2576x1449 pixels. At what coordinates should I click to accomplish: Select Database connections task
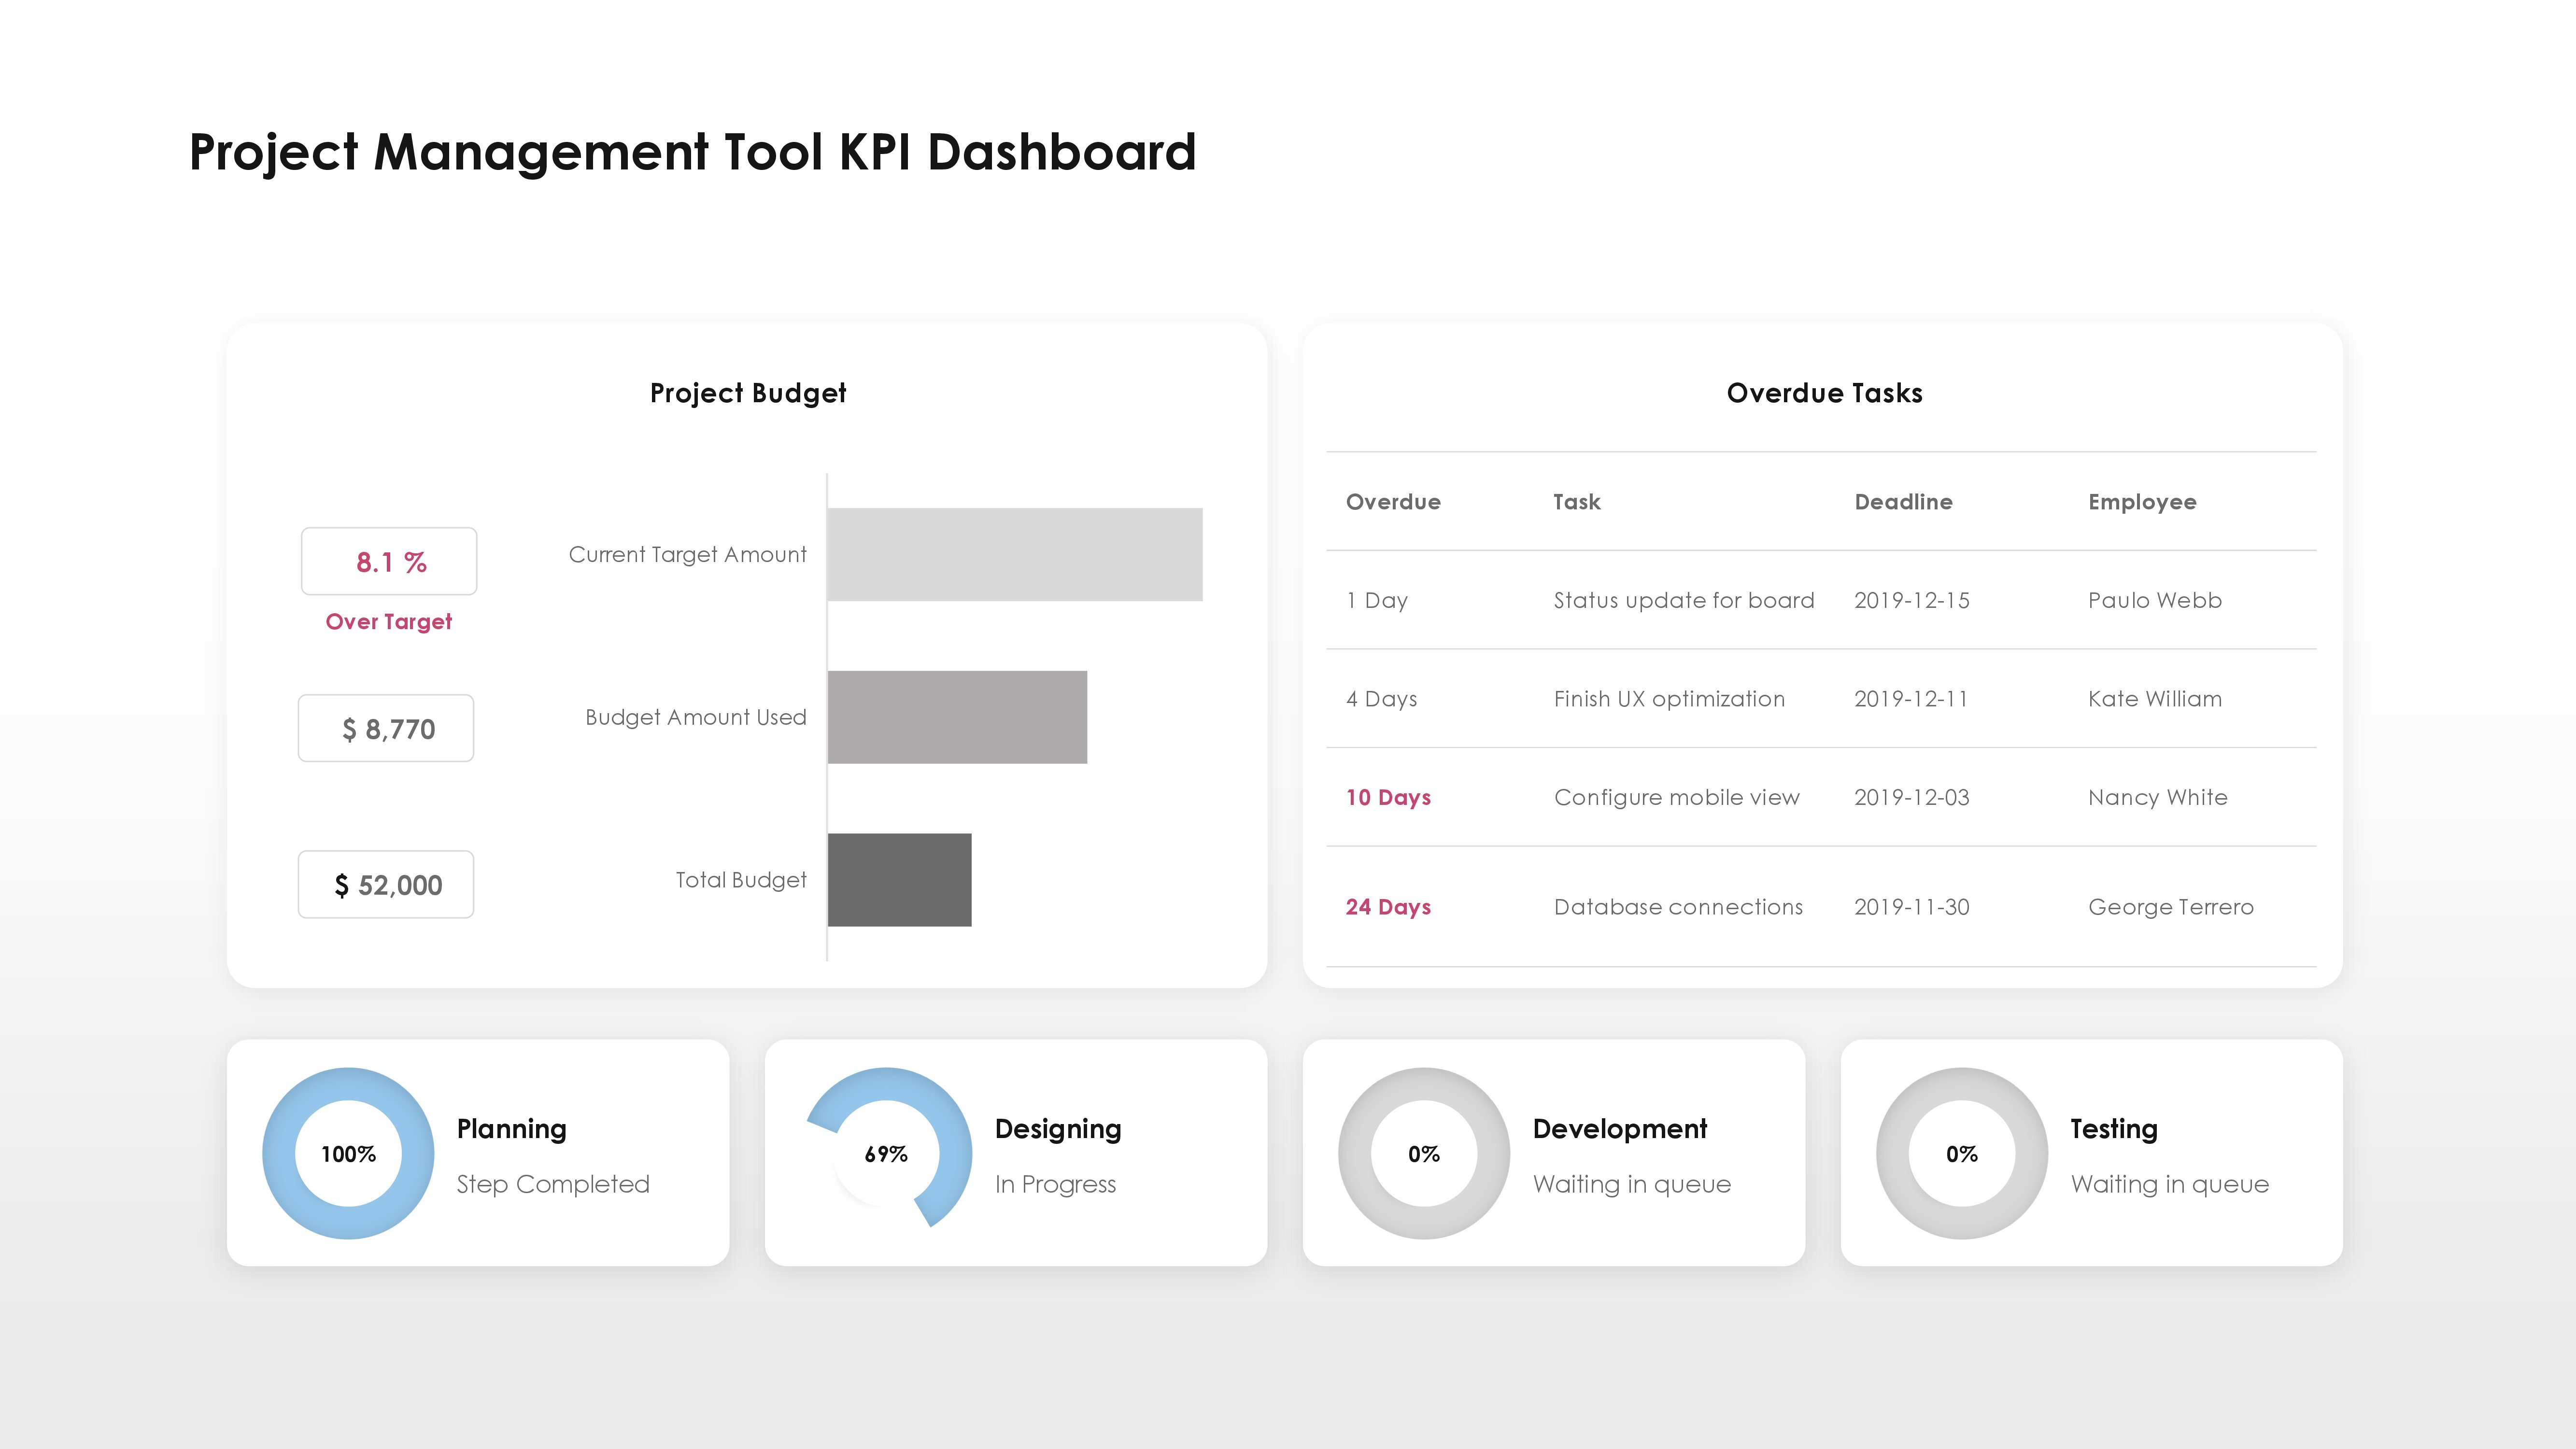point(1678,907)
